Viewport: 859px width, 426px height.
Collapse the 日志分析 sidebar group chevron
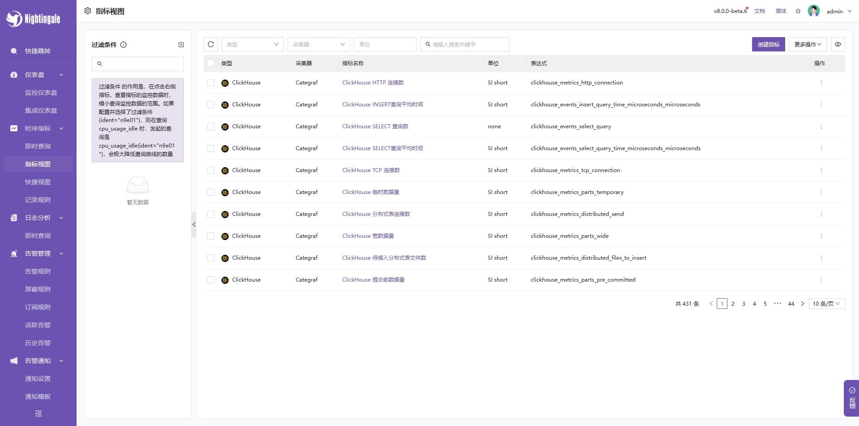tap(61, 218)
